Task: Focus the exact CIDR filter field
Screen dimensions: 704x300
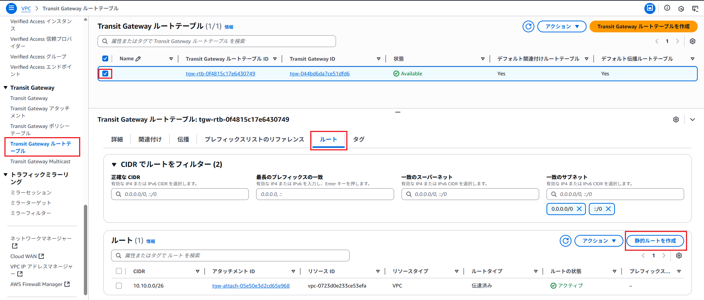Action: (x=180, y=194)
